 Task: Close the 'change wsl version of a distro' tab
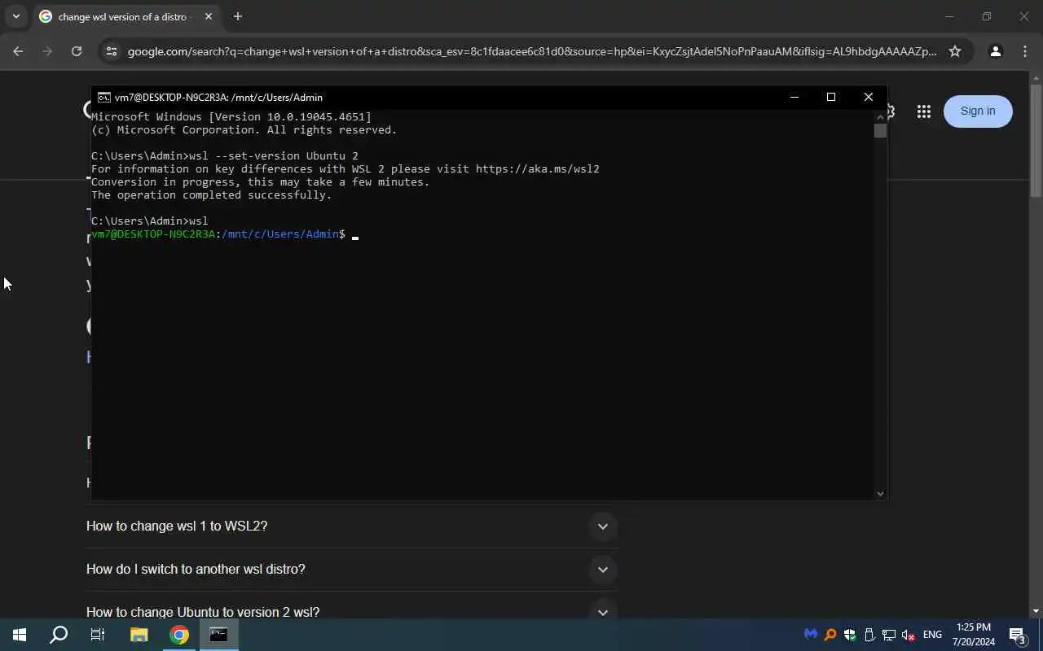click(209, 16)
